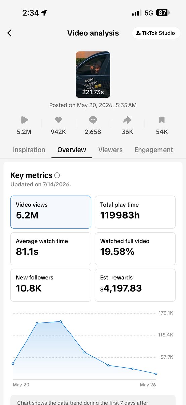Select the Overview tab
Image resolution: width=186 pixels, height=405 pixels.
click(x=72, y=150)
